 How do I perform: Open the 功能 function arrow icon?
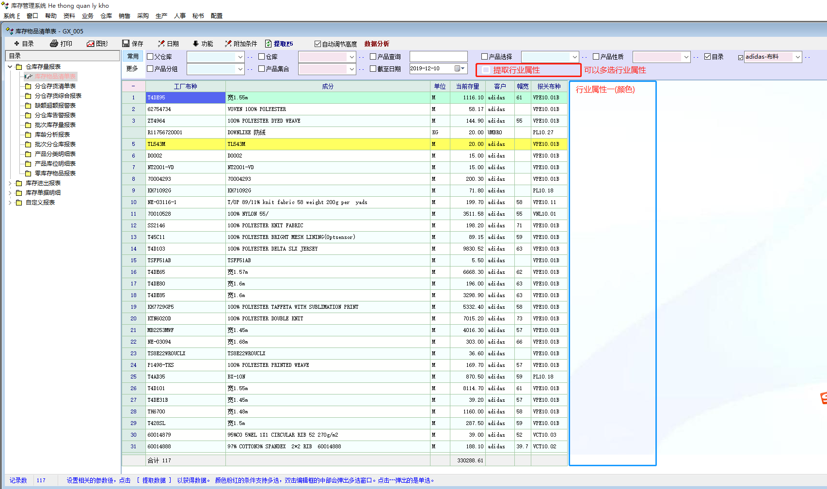pos(196,44)
